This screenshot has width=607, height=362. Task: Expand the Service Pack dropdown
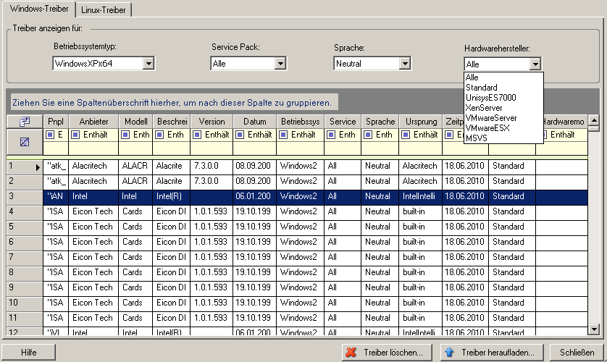(280, 64)
